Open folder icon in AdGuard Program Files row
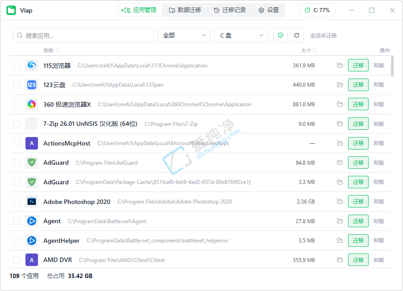Viewport: 403px width, 291px height. tap(340, 162)
